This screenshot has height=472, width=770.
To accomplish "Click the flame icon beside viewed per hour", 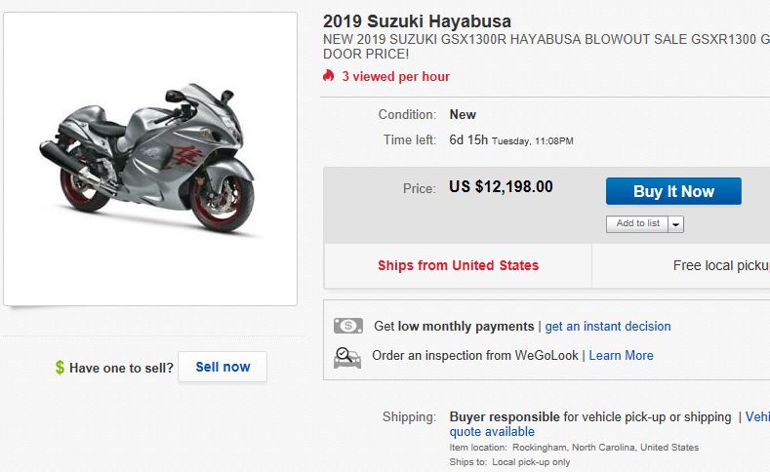I will pos(329,76).
